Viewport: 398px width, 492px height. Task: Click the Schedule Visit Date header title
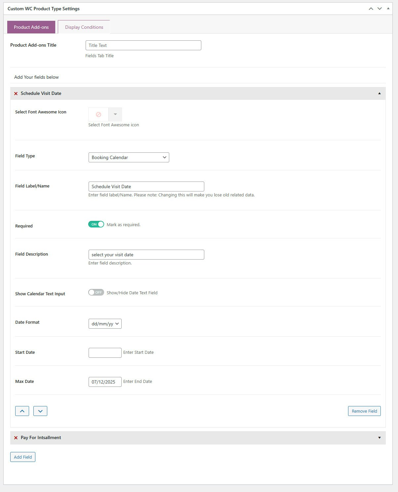(x=41, y=94)
